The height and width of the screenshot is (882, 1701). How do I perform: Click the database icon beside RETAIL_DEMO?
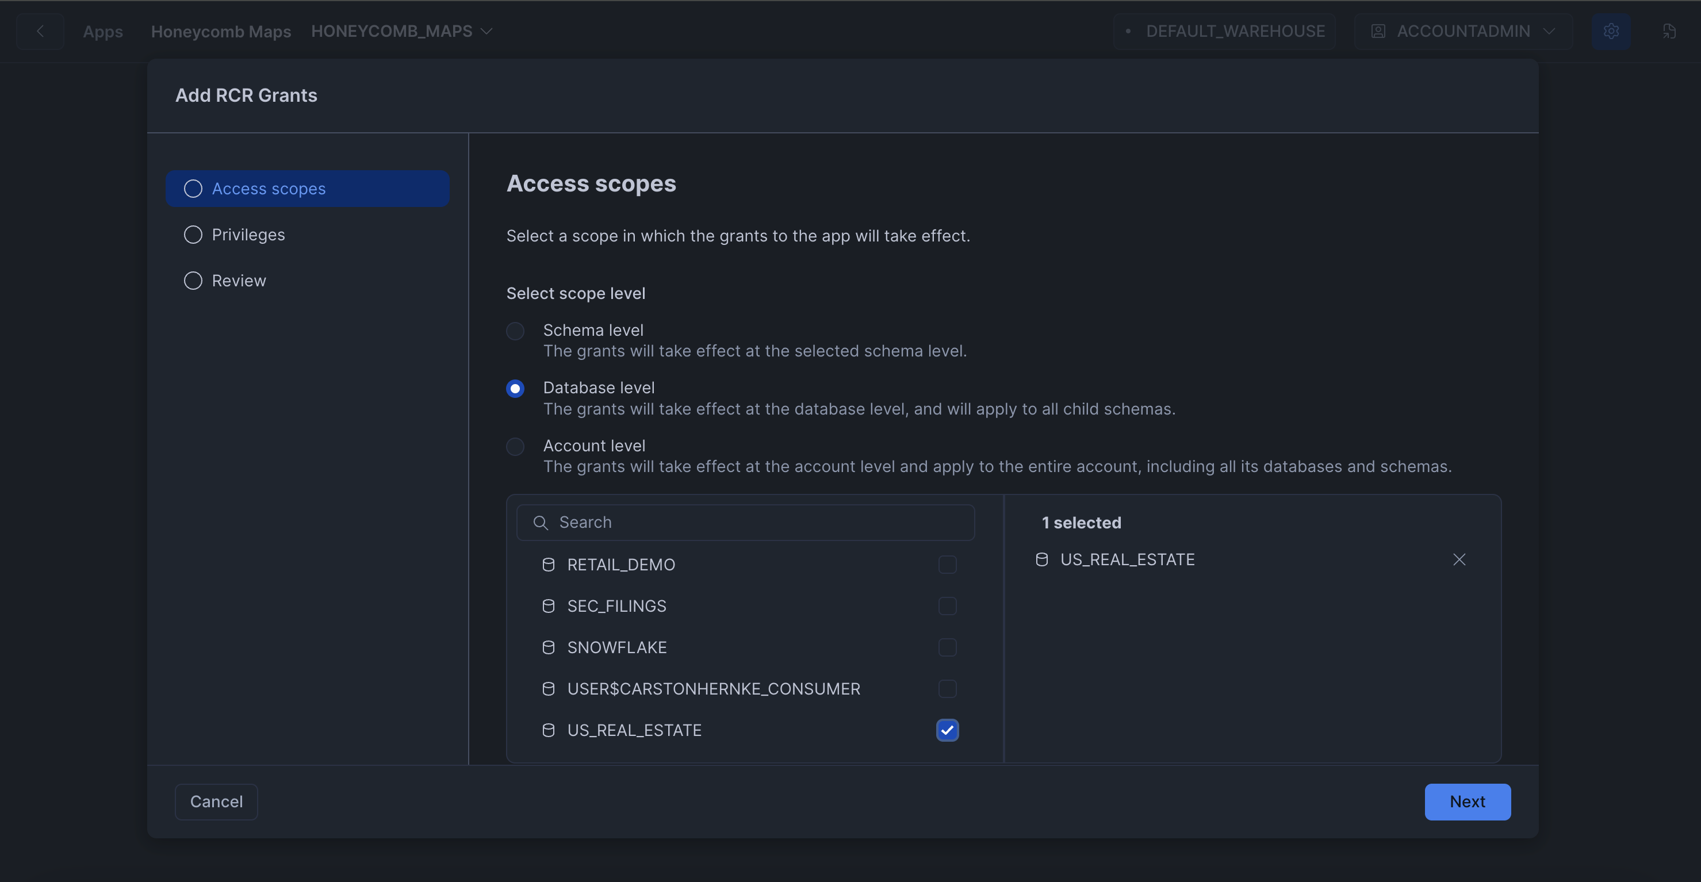coord(548,565)
